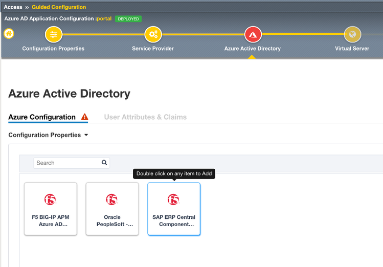
Task: Expand the Configuration Properties dropdown arrow
Action: 86,135
